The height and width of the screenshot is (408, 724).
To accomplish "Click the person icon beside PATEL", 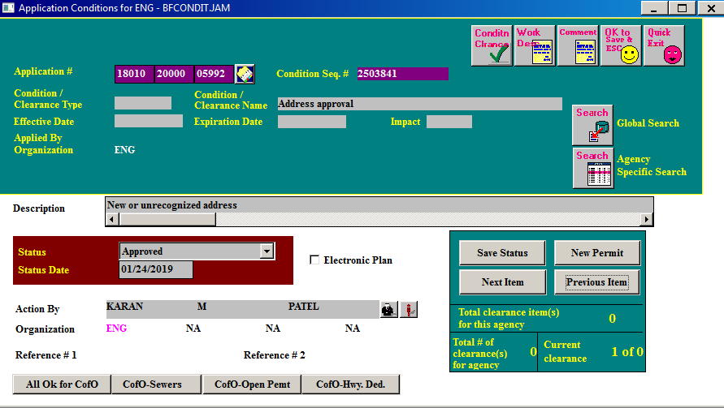I will 388,309.
